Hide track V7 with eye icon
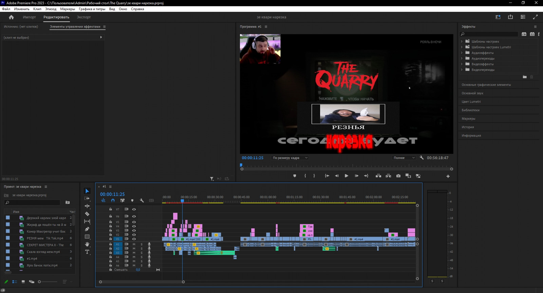 click(134, 209)
